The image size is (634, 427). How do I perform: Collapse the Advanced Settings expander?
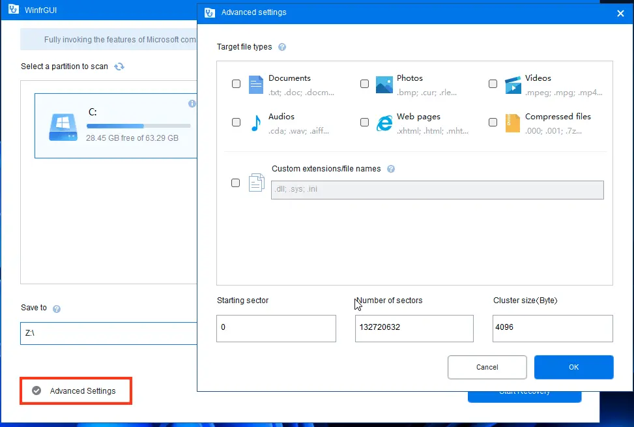click(37, 390)
